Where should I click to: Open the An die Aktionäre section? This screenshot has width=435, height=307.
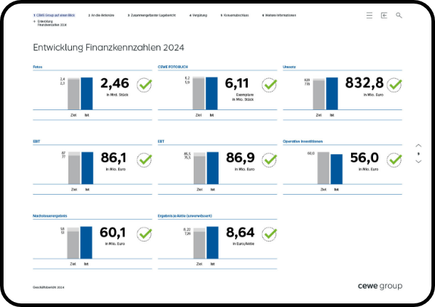[101, 15]
